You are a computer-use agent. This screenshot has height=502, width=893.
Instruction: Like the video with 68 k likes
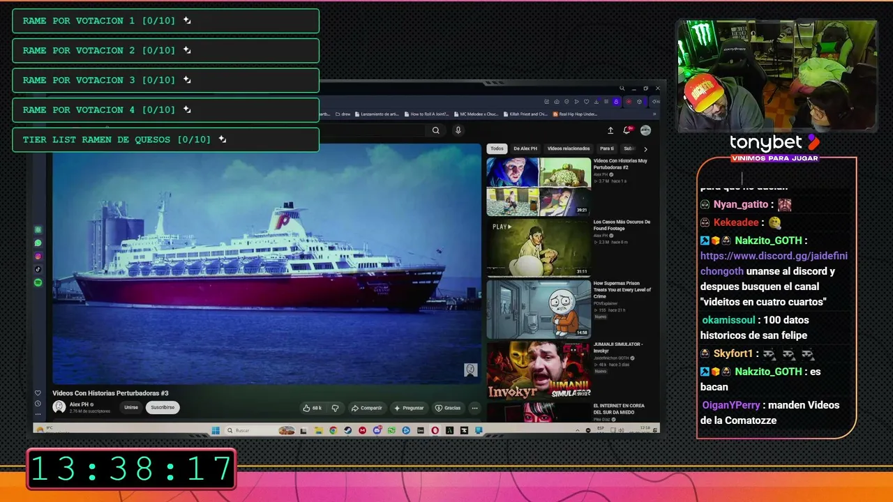[311, 408]
